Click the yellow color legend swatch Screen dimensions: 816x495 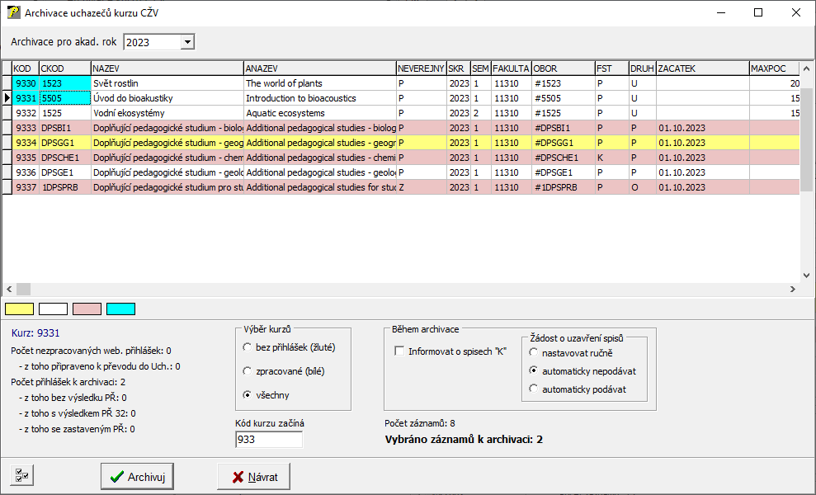(x=20, y=309)
